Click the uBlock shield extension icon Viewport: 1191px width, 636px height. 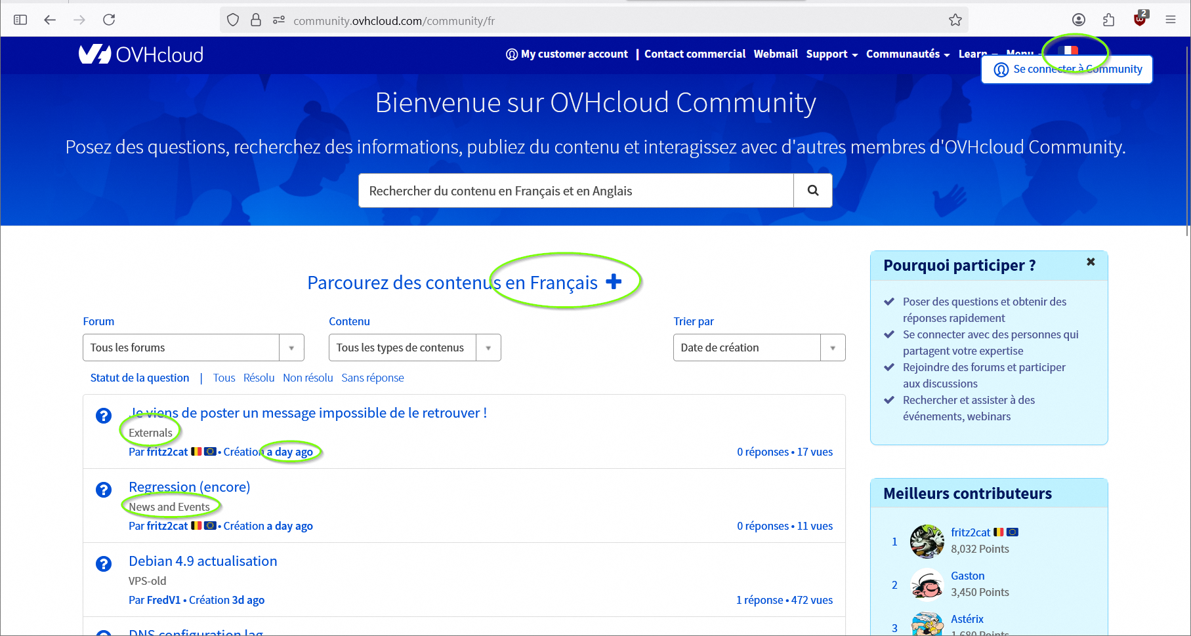coord(1140,20)
